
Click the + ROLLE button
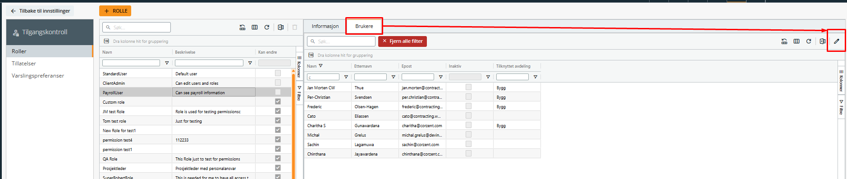click(x=115, y=11)
